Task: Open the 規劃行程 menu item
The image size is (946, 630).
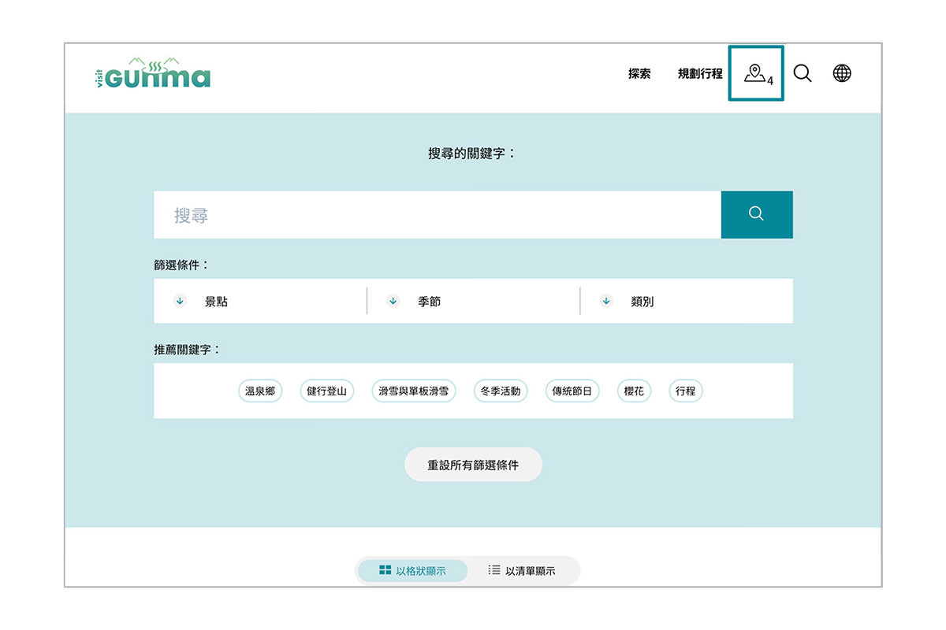Action: point(700,74)
